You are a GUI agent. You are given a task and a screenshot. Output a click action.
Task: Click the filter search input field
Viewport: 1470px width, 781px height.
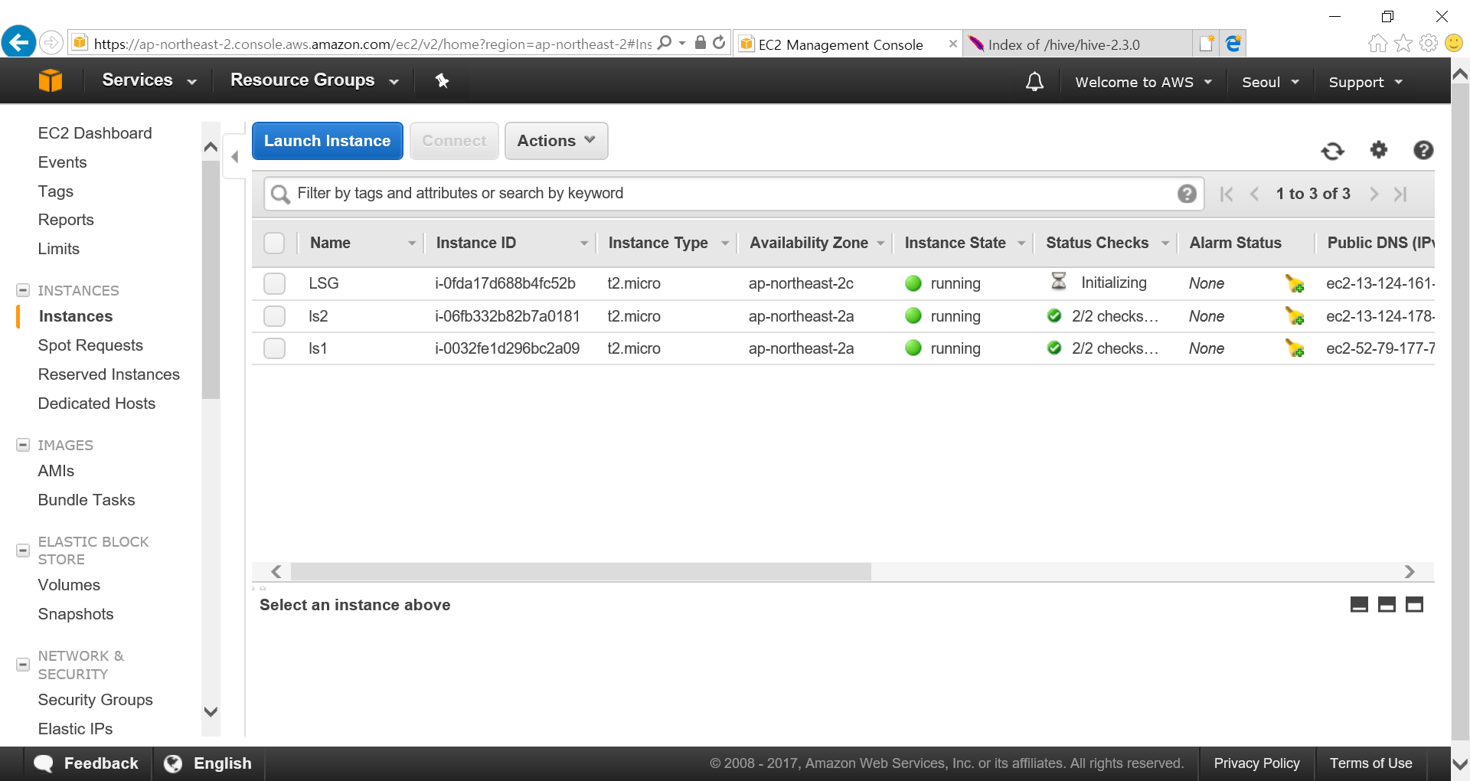click(x=733, y=194)
